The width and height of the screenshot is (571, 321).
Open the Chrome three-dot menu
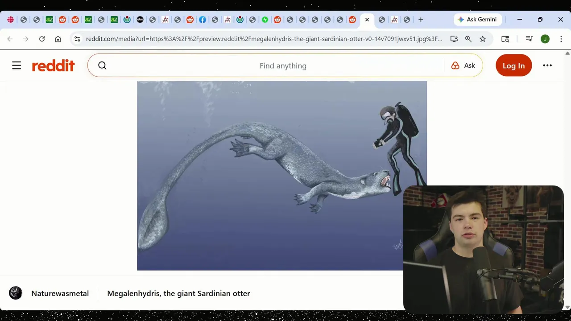click(561, 39)
